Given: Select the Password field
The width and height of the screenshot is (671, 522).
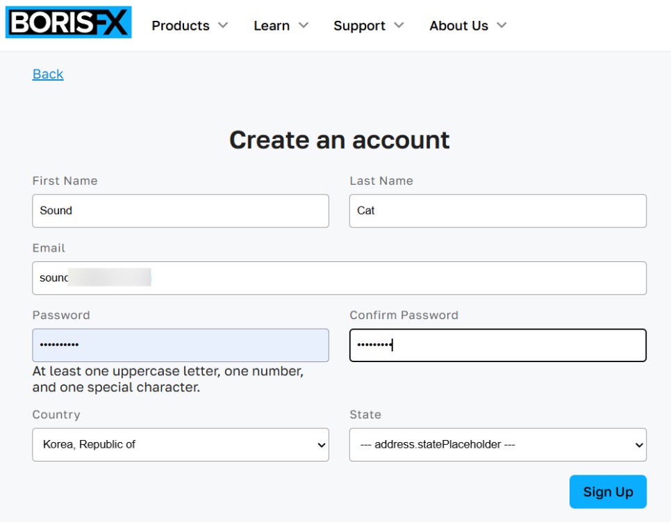Looking at the screenshot, I should 181,345.
